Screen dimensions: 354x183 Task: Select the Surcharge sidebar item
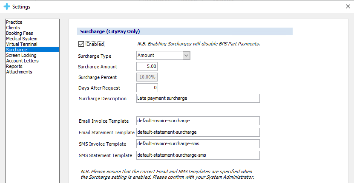point(16,50)
